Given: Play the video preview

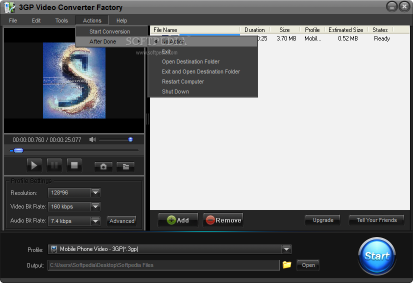Looking at the screenshot, I should tap(34, 165).
